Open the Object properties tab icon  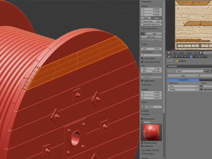(185, 57)
